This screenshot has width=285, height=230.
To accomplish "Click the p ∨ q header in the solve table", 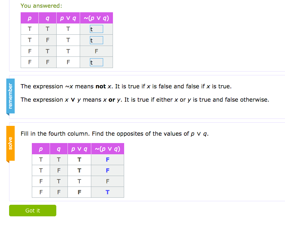I will tap(79, 149).
